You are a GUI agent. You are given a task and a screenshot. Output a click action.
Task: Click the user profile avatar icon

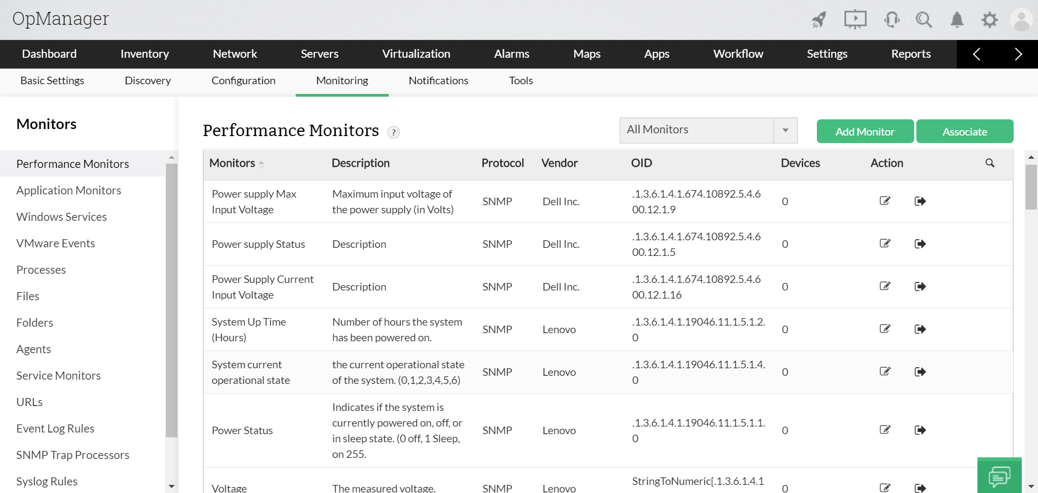[x=1021, y=20]
